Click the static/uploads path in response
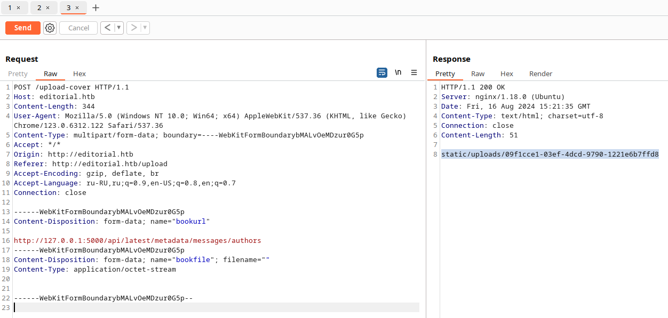The height and width of the screenshot is (318, 668). (550, 154)
